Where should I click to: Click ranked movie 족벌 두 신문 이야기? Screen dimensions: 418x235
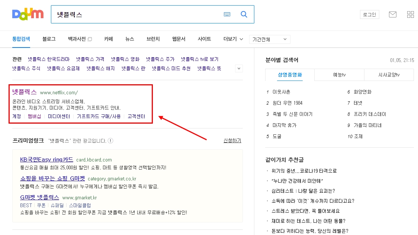292,114
